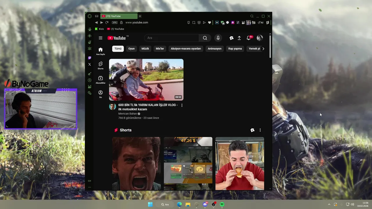Open Mevtcan Bahav channel avatar
Viewport: 372px width, 209px height.
click(112, 107)
